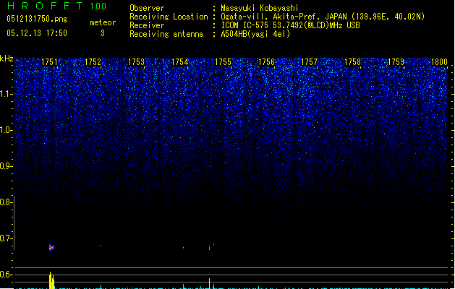Click the meteor echo just before 1755
Viewport: 455px width, 289px height.
tap(210, 247)
